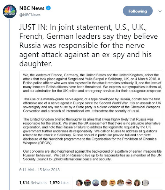
Task: Open the close-up face liker avatar
Action: point(104,183)
